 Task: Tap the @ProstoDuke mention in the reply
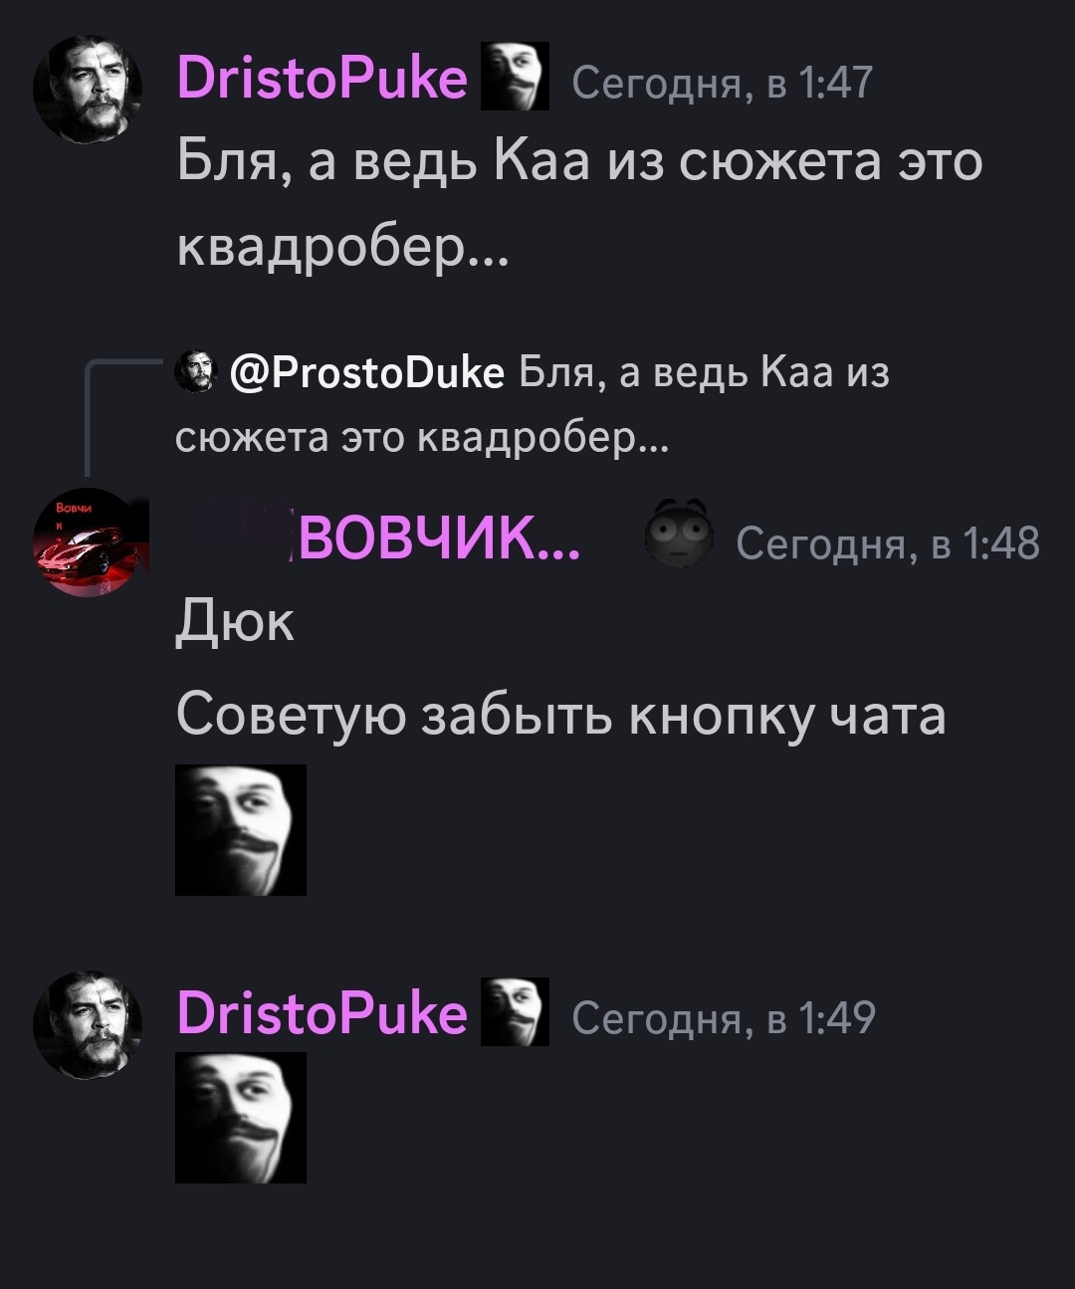(367, 373)
